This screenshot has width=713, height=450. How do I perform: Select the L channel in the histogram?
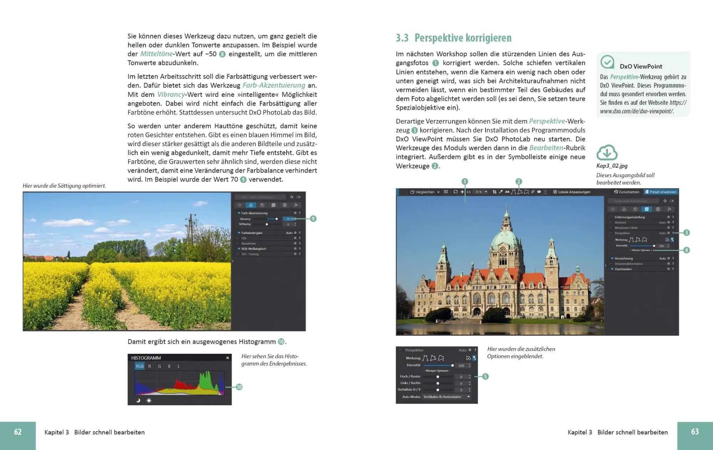(179, 366)
